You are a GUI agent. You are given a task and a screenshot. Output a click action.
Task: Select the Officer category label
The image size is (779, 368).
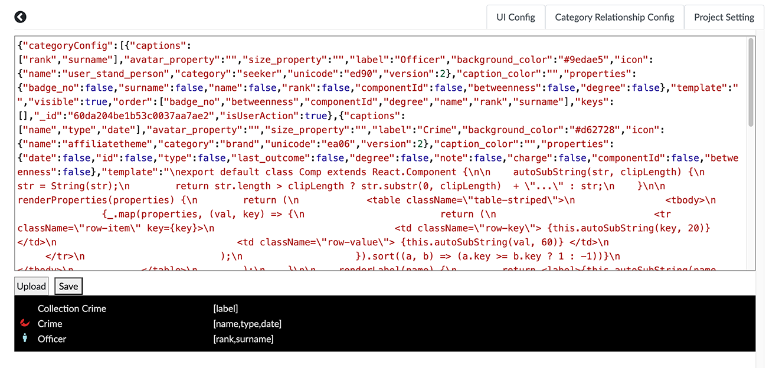click(52, 339)
